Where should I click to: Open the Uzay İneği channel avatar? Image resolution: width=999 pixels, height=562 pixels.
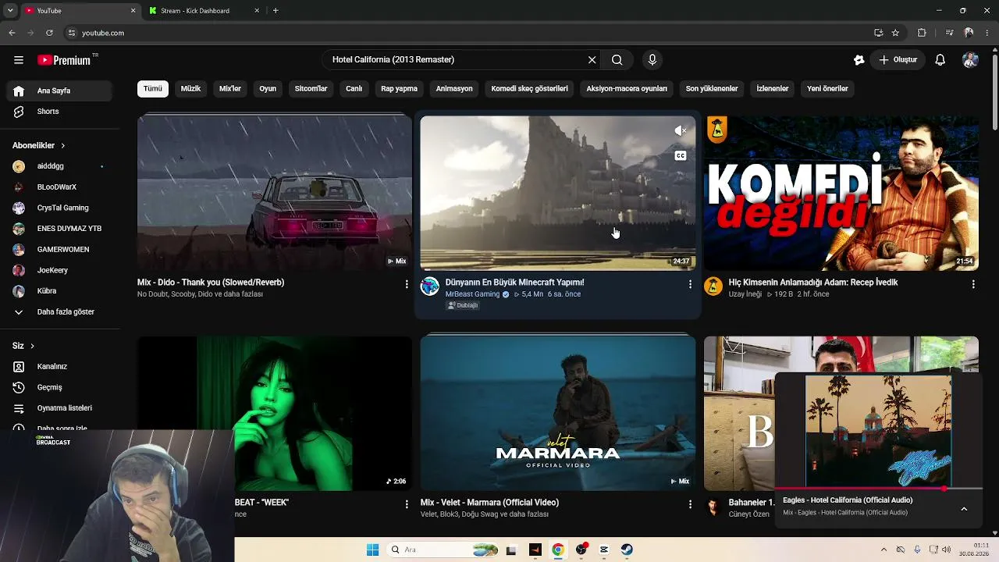pos(713,286)
